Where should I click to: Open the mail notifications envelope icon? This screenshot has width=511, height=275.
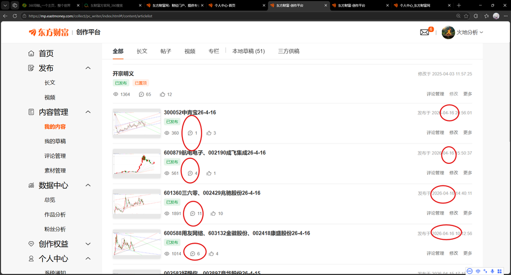pos(424,32)
